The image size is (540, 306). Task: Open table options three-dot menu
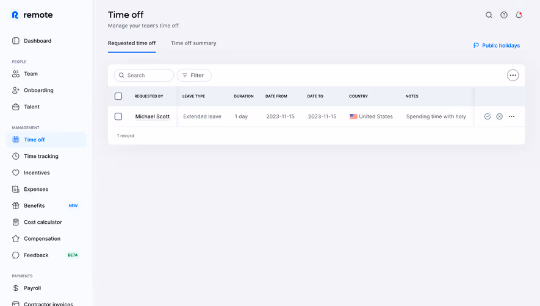[513, 75]
